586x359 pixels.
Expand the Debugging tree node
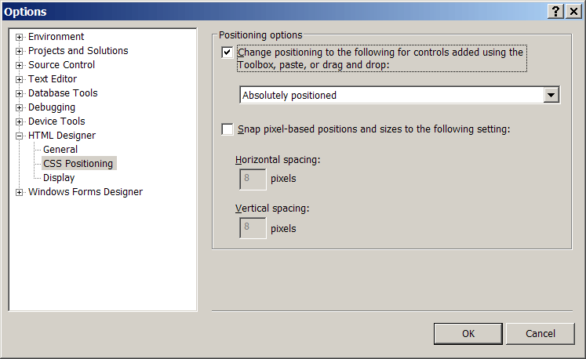(20, 107)
